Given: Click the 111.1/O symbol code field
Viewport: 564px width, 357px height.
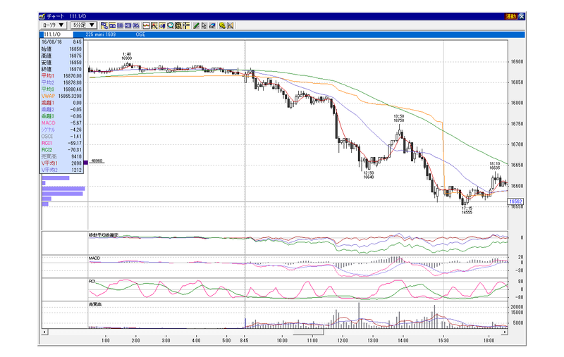Looking at the screenshot, I should (x=62, y=34).
